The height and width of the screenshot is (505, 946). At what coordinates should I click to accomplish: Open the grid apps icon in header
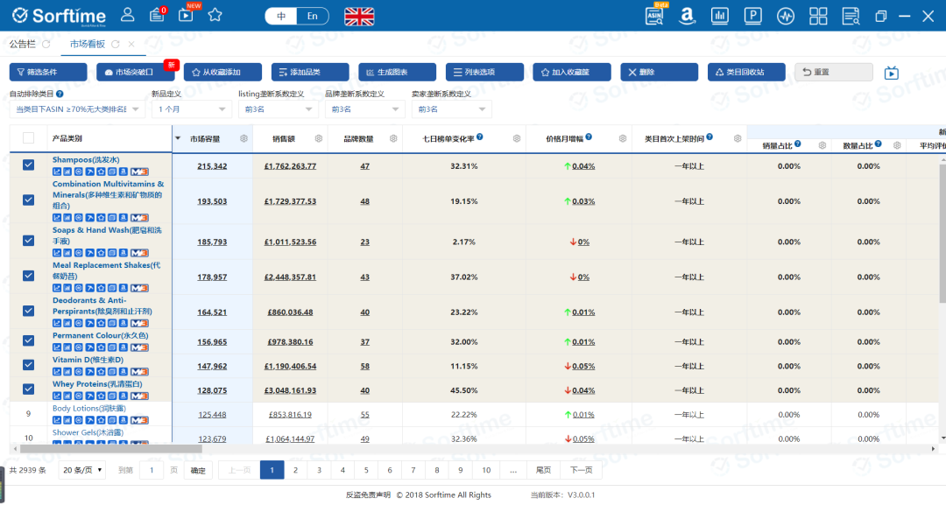click(x=818, y=16)
